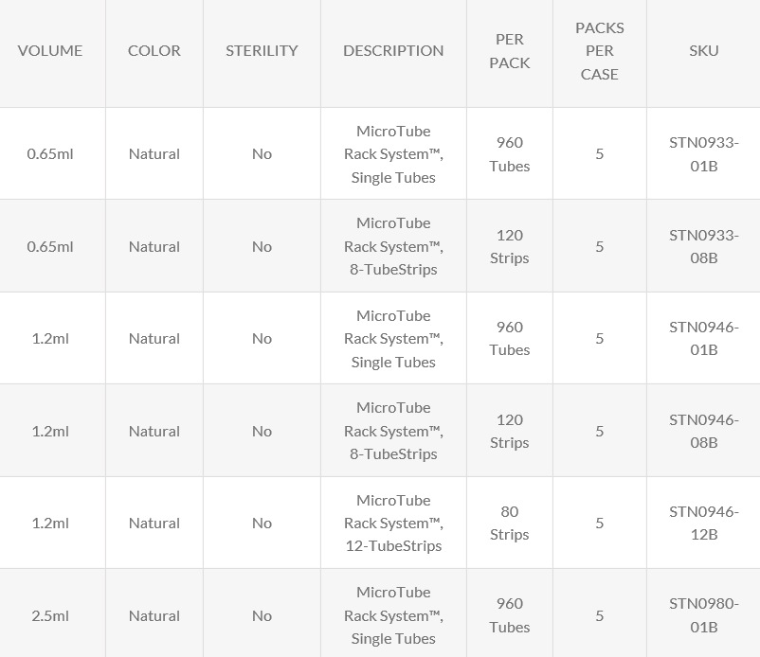Click the 120 Strips cell in STN0946-08B row
This screenshot has width=760, height=657.
click(x=510, y=431)
